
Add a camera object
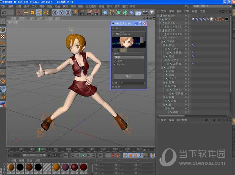145,13
